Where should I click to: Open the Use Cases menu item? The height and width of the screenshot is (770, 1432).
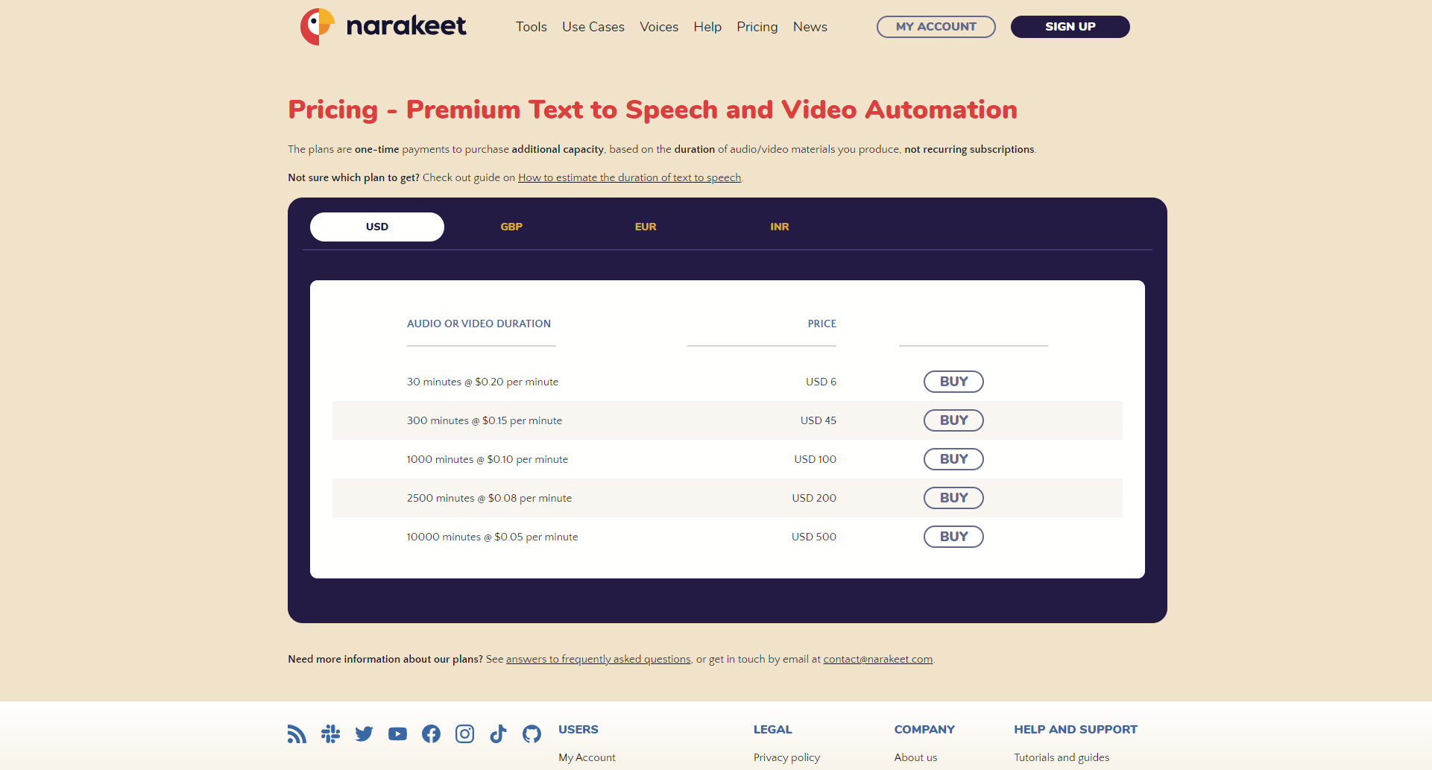click(593, 27)
